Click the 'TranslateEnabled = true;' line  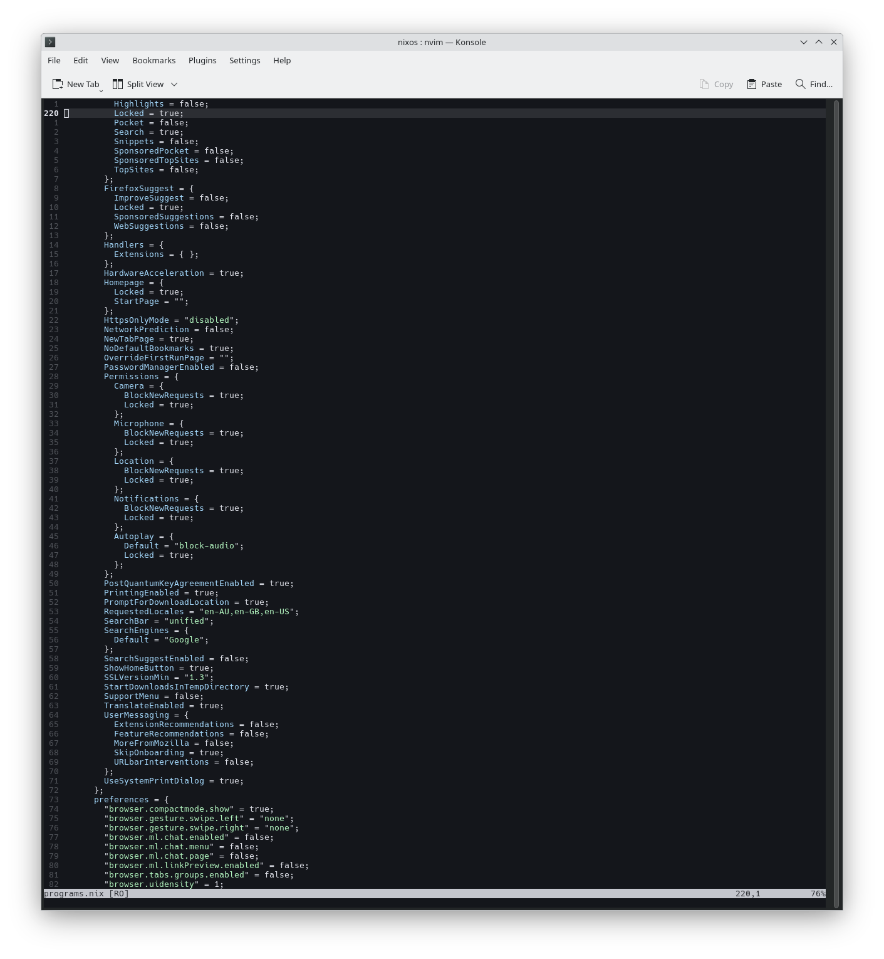point(164,706)
